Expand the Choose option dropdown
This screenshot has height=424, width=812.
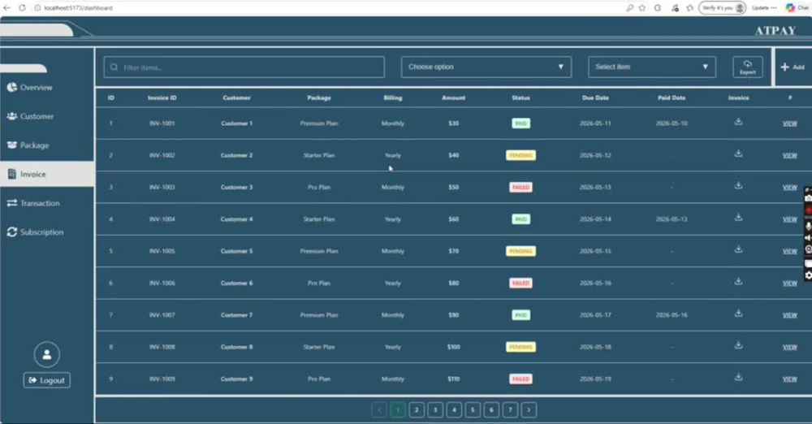(486, 67)
